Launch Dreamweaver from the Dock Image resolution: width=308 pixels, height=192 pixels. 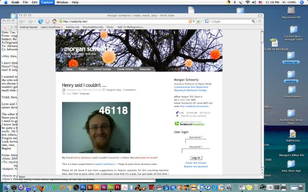point(111,187)
